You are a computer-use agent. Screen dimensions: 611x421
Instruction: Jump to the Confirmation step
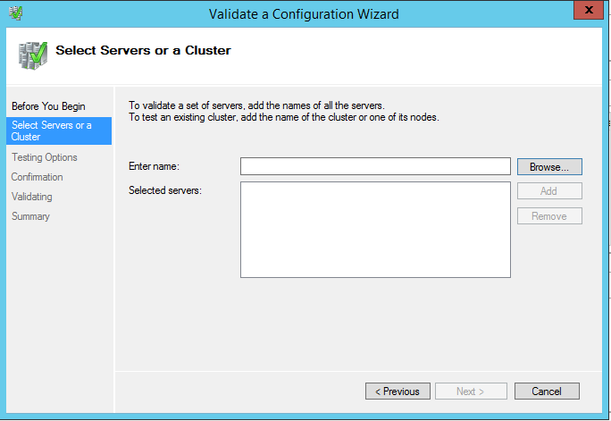(x=37, y=177)
